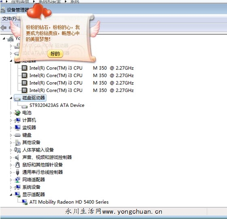
Task: Expand the 通用串行总线控制器 category
Action: click(x=11, y=172)
